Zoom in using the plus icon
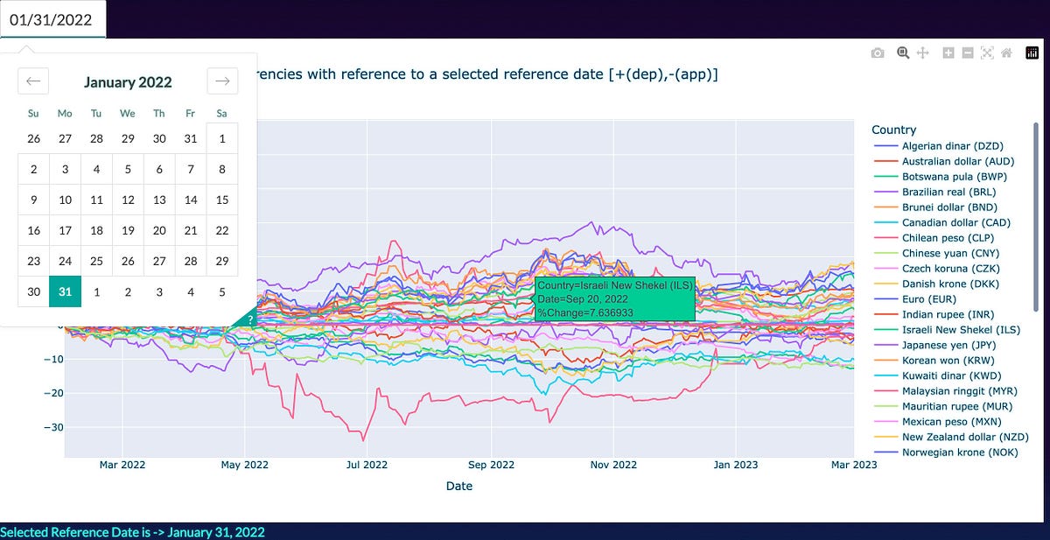The height and width of the screenshot is (540, 1050). coord(948,53)
